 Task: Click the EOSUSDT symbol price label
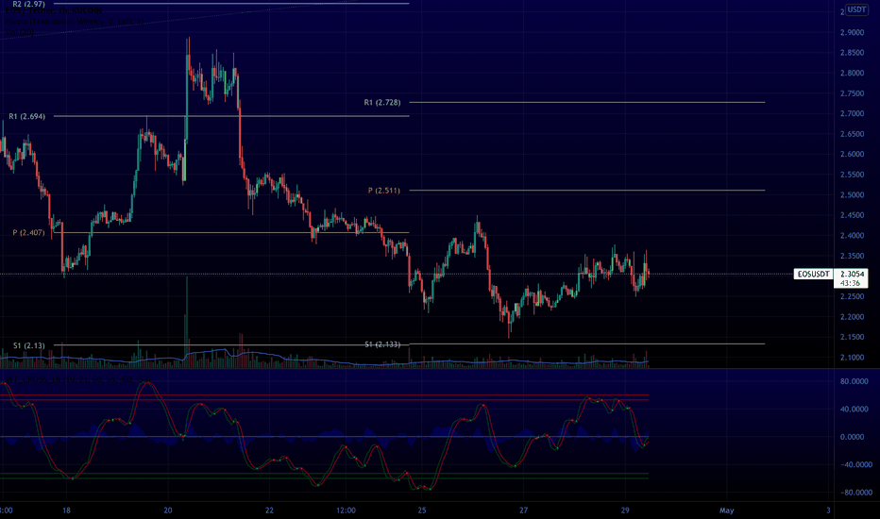pyautogui.click(x=813, y=275)
